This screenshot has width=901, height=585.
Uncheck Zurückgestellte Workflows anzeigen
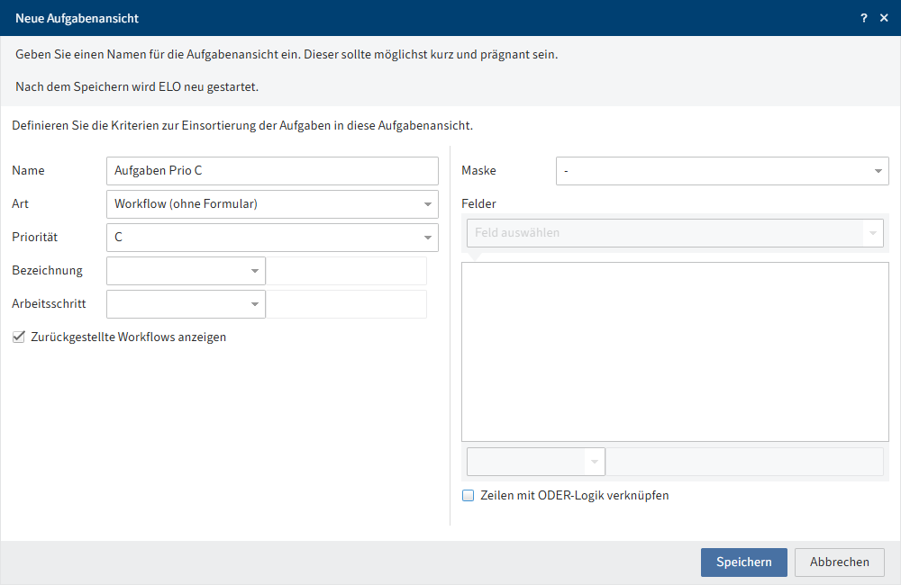click(19, 337)
